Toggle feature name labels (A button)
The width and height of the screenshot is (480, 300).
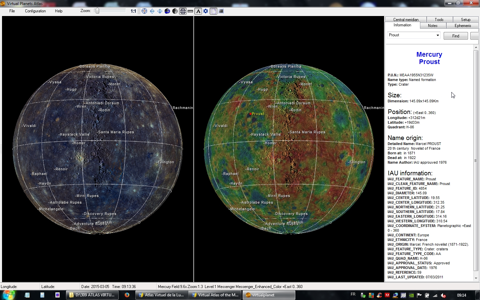point(198,11)
